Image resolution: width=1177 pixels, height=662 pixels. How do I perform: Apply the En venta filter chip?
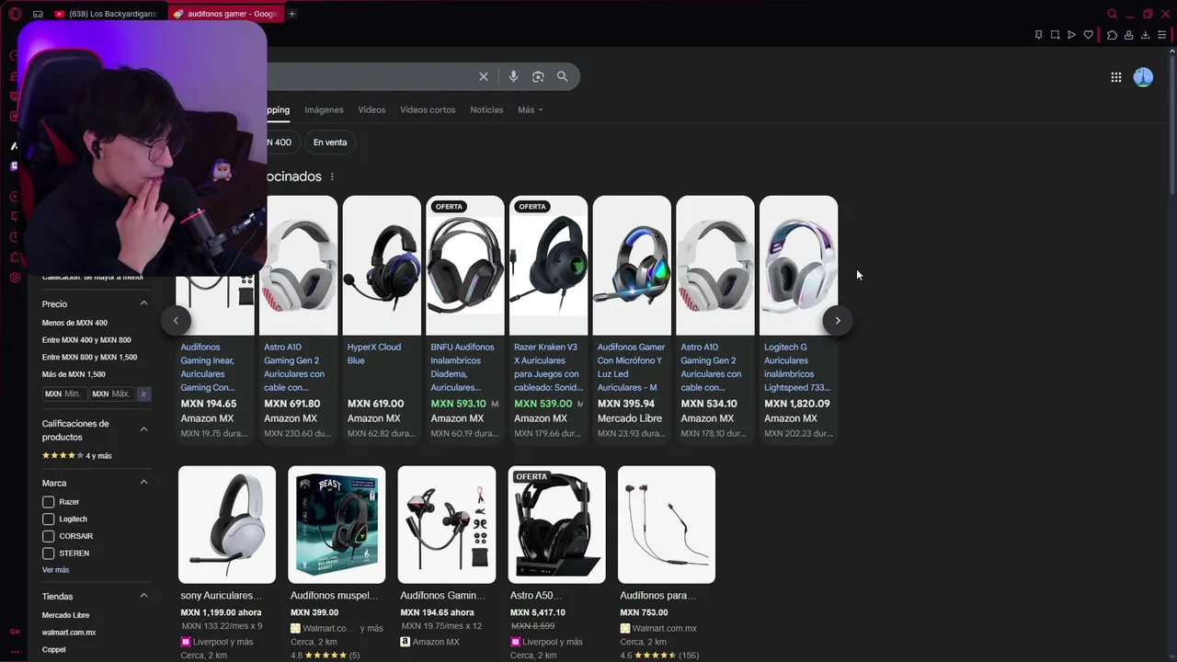pos(330,143)
